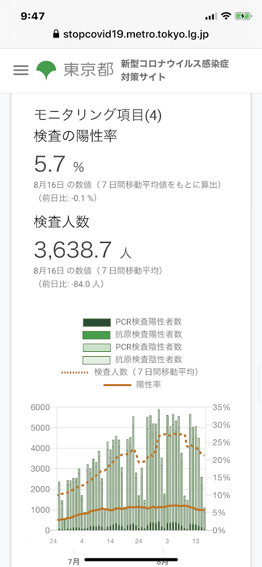Toggle PCR検査陽性者数 legend series
The width and height of the screenshot is (262, 567).
[x=132, y=321]
